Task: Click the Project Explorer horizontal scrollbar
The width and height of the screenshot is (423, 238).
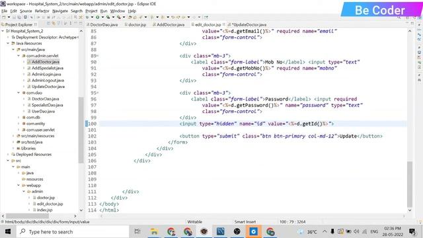Action: [27, 216]
